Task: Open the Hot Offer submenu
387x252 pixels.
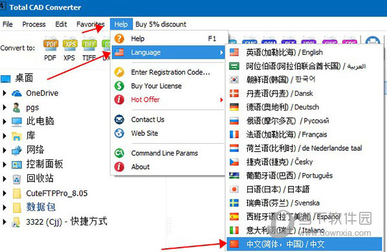Action: [x=169, y=100]
